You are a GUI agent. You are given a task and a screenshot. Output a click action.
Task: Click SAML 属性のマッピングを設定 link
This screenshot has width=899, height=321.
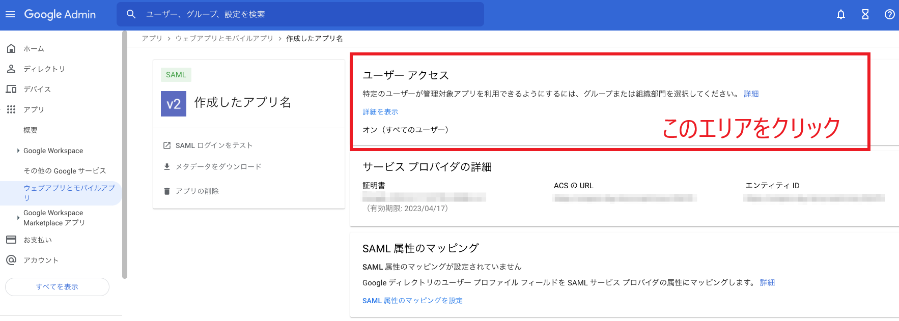point(412,301)
